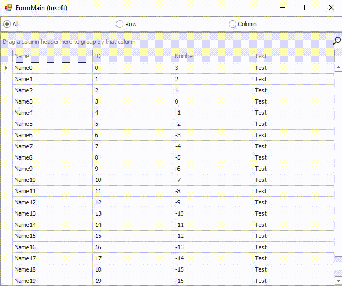The width and height of the screenshot is (342, 286).
Task: Select the Name8 cell
Action: pyautogui.click(x=52, y=157)
